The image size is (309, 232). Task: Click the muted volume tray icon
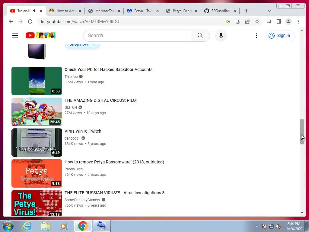[279, 226]
